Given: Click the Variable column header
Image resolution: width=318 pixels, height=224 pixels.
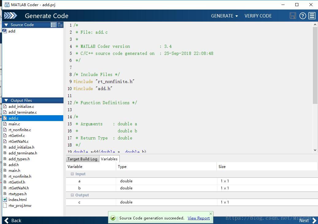Looking at the screenshot, I should [x=91, y=166].
